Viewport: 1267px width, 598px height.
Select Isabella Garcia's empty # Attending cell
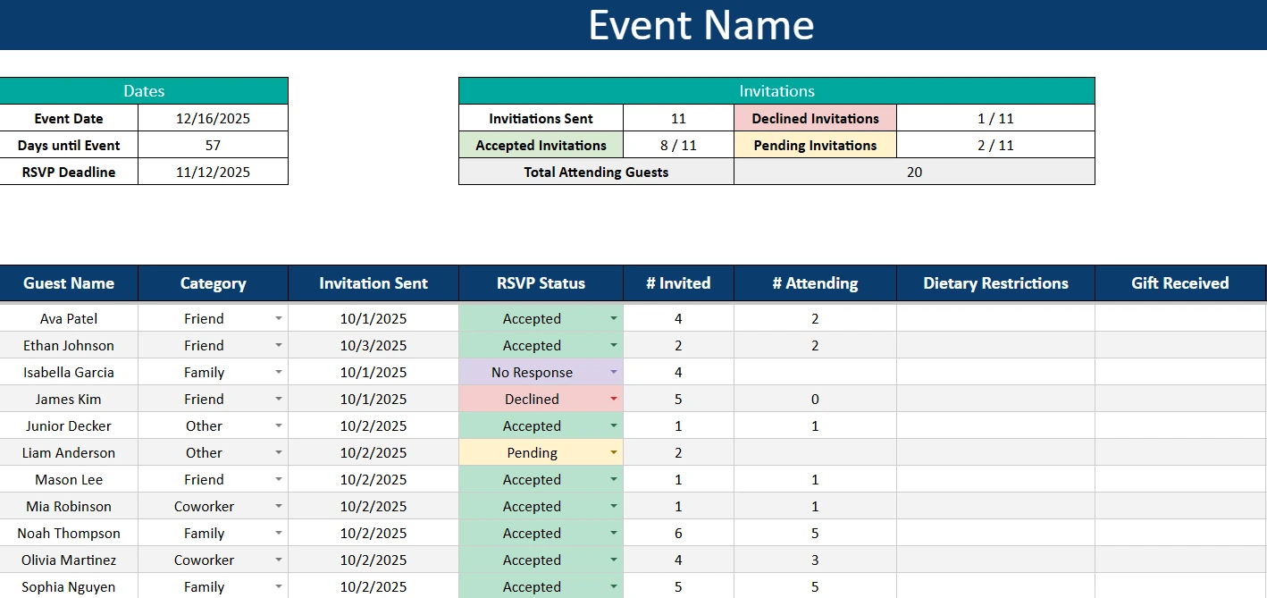click(x=815, y=373)
